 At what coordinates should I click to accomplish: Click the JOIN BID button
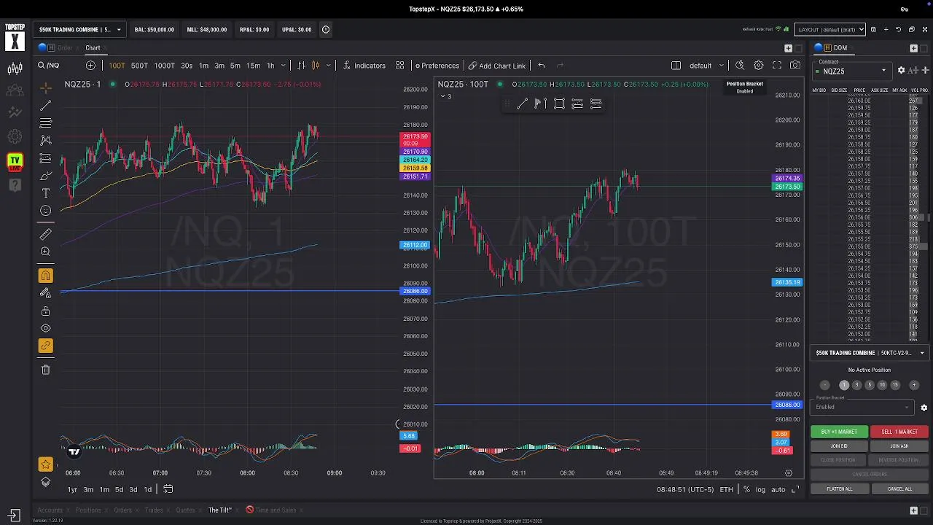839,446
